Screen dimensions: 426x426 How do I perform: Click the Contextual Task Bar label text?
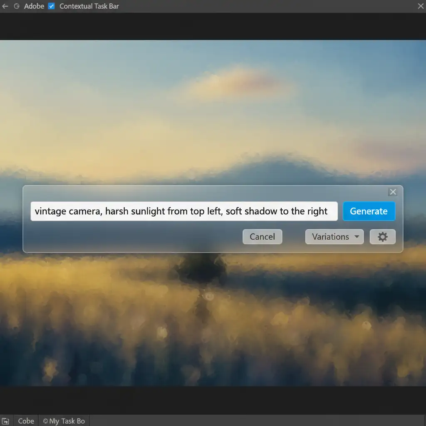(89, 6)
